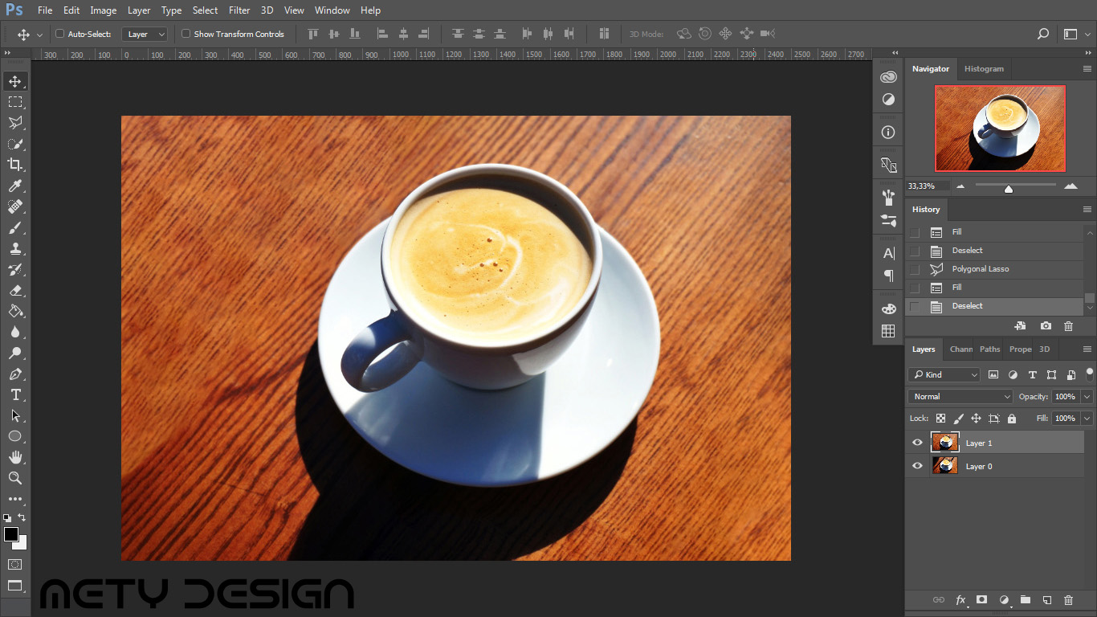Select the History Brush tool
Viewport: 1097px width, 617px height.
pyautogui.click(x=15, y=269)
